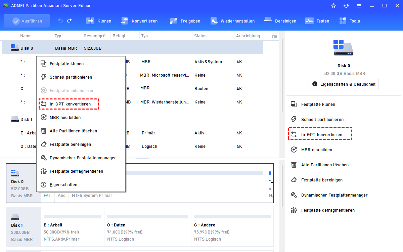Toggle the column view options icon
Viewport: 403px width, 252px height.
[274, 36]
